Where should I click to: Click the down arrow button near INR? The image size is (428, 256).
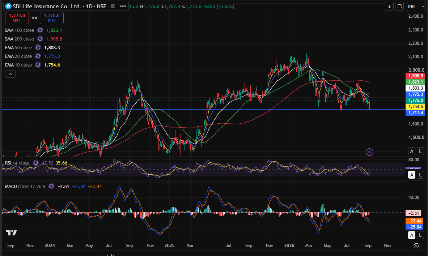pyautogui.click(x=389, y=6)
